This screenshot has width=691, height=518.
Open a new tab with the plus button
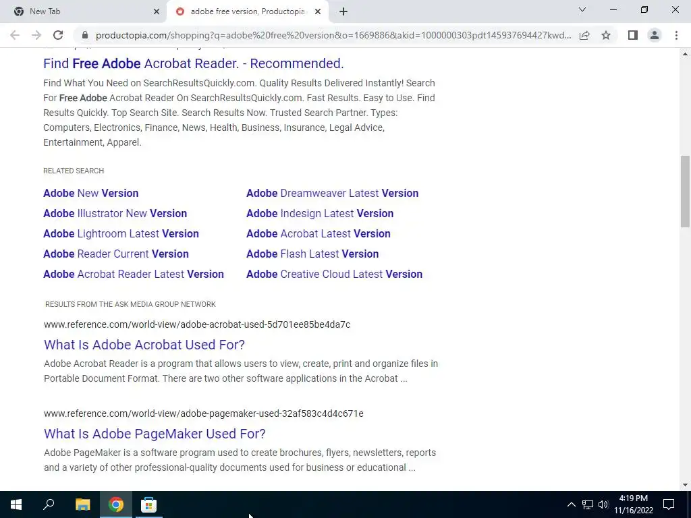(343, 11)
